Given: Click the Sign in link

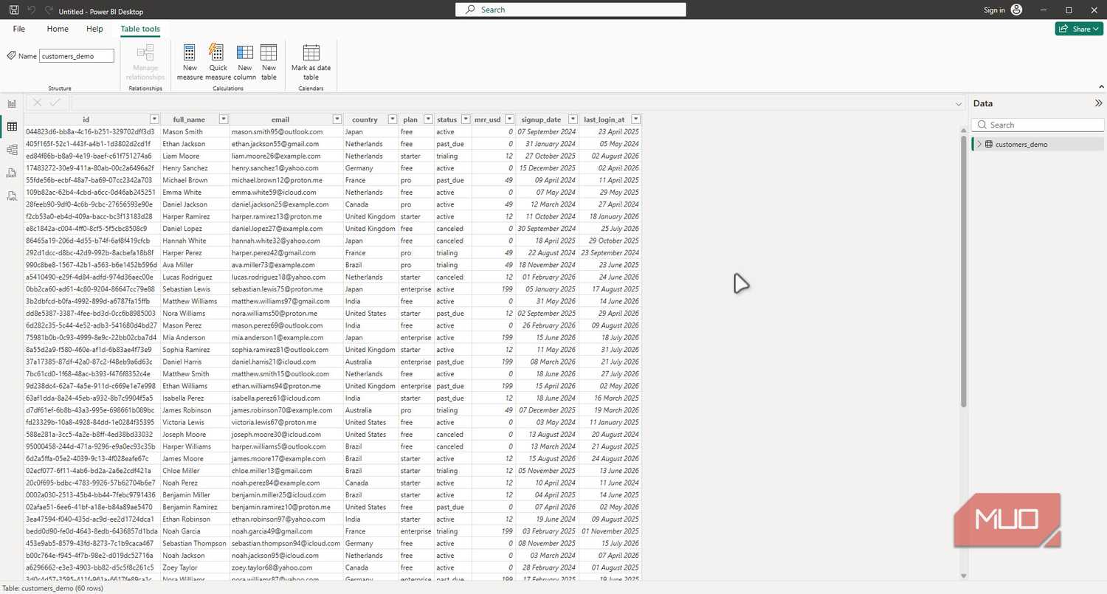Looking at the screenshot, I should [994, 10].
